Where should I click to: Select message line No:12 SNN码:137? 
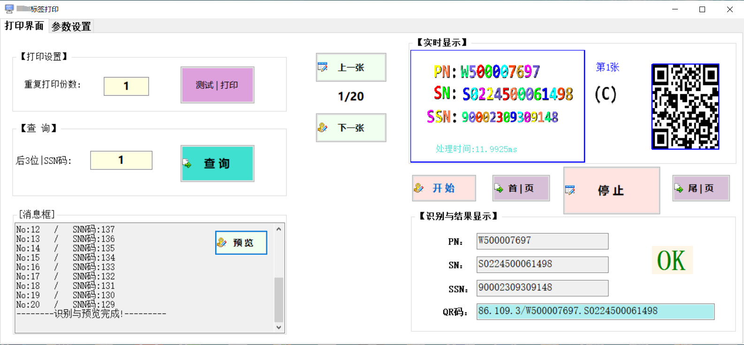pyautogui.click(x=65, y=230)
